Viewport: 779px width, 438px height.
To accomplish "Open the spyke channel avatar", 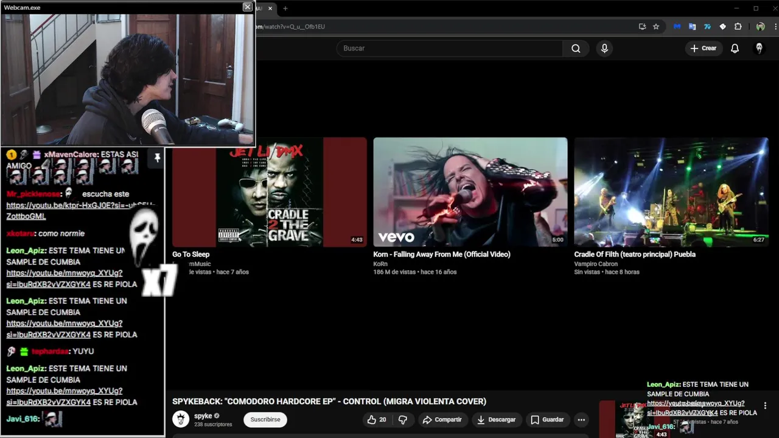I will point(181,419).
